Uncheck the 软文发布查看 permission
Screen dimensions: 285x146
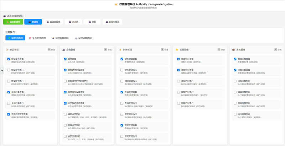[9, 59]
